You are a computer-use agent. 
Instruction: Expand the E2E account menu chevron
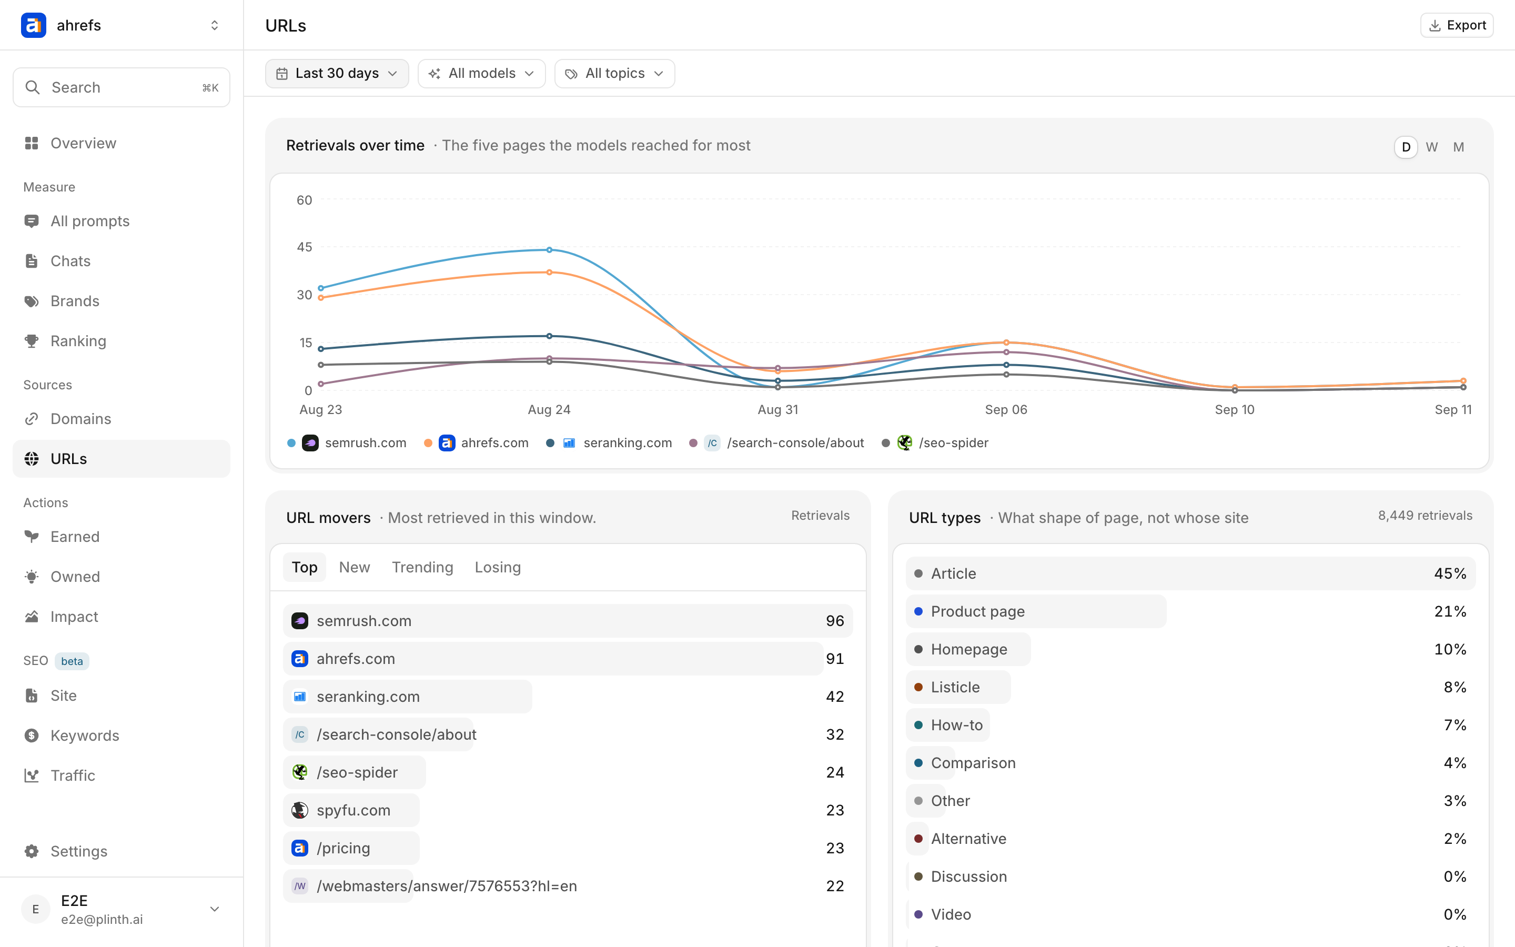pyautogui.click(x=215, y=910)
